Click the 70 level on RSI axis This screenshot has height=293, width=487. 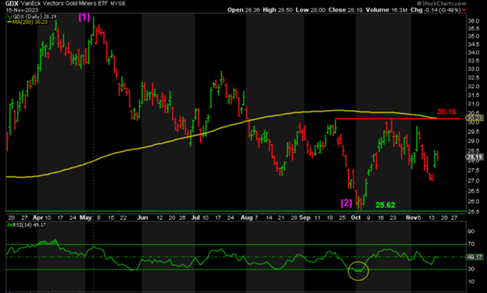click(471, 244)
